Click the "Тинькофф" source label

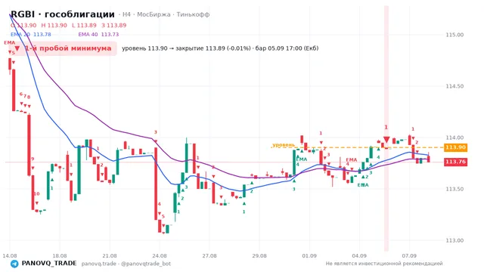click(x=193, y=14)
